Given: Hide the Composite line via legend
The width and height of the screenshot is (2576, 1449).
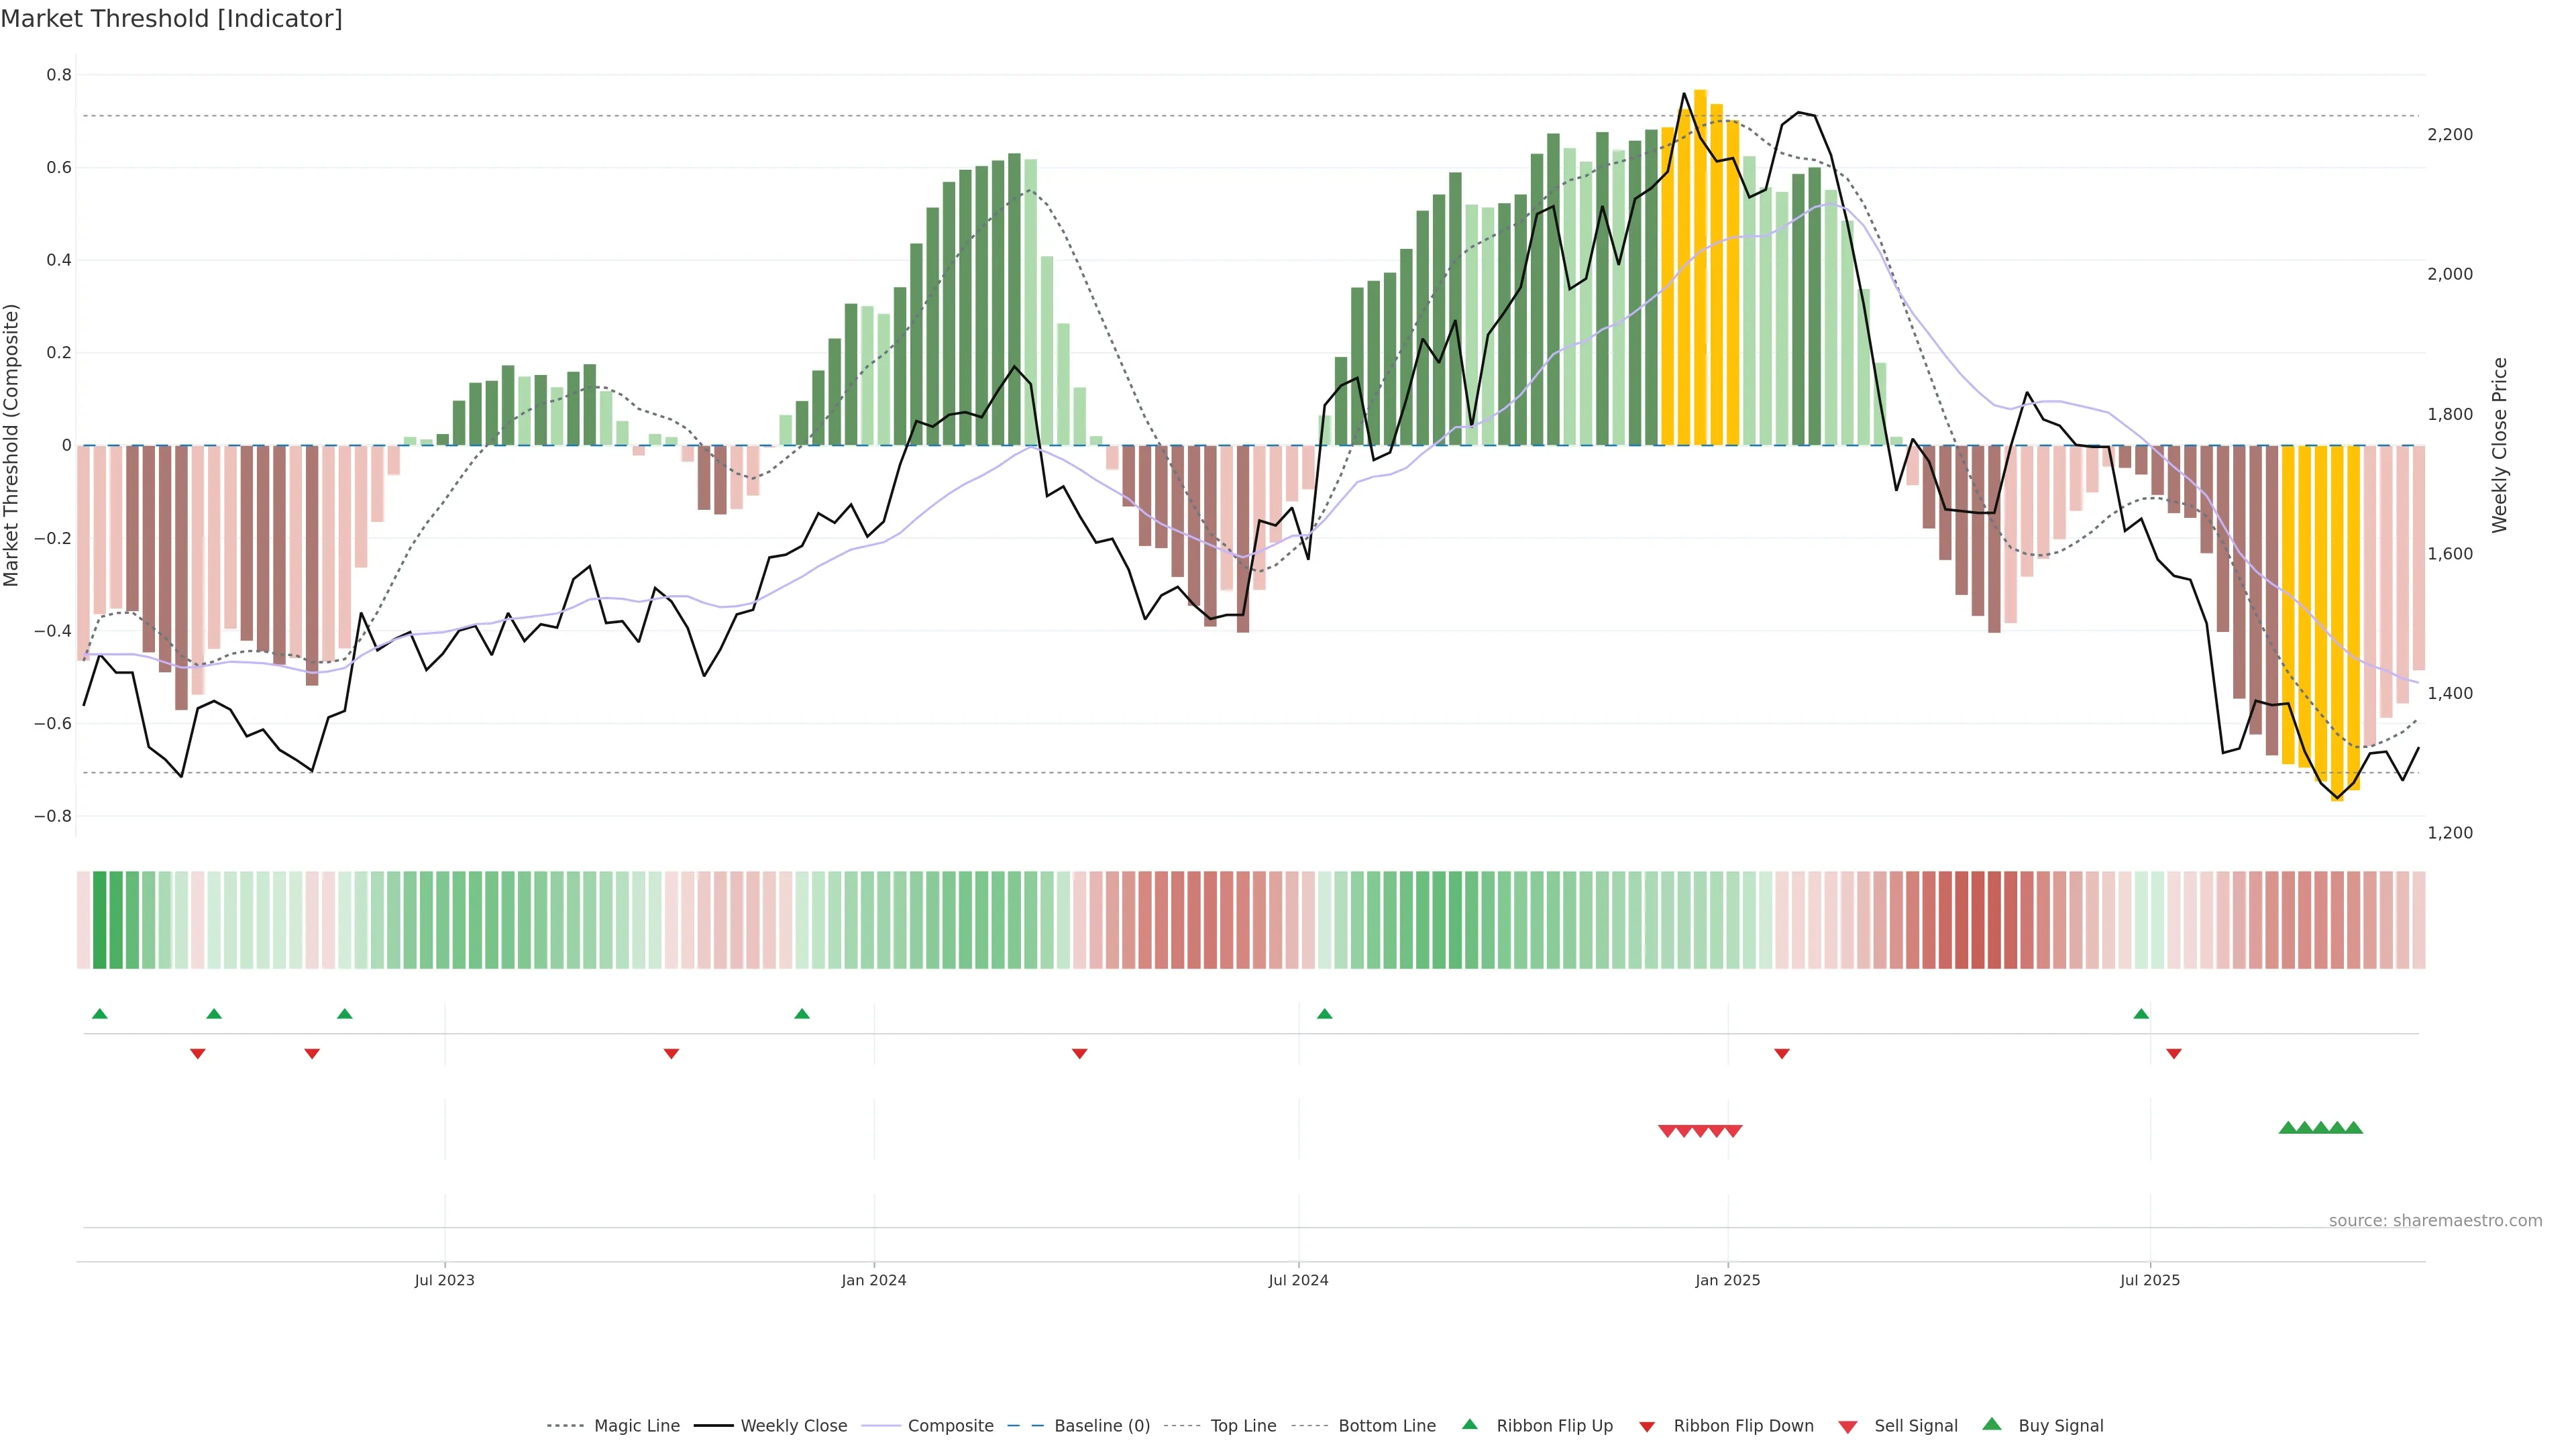Looking at the screenshot, I should point(950,1426).
